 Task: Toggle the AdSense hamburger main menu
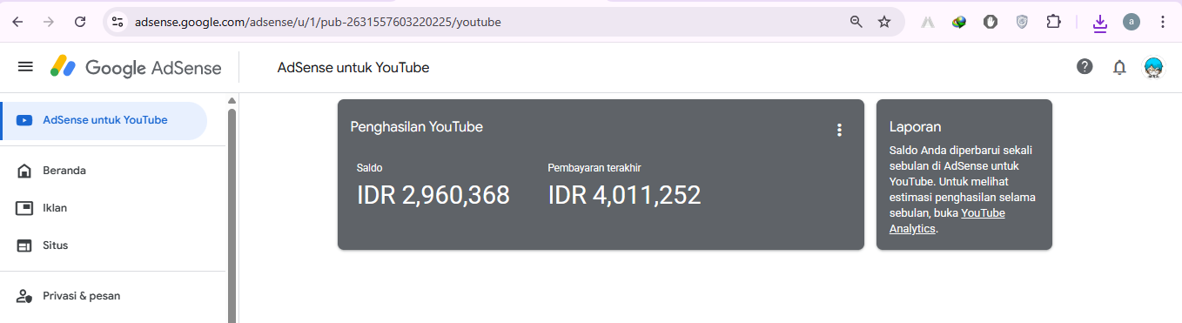click(x=25, y=67)
